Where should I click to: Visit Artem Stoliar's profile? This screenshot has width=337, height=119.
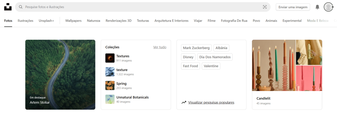point(39,103)
